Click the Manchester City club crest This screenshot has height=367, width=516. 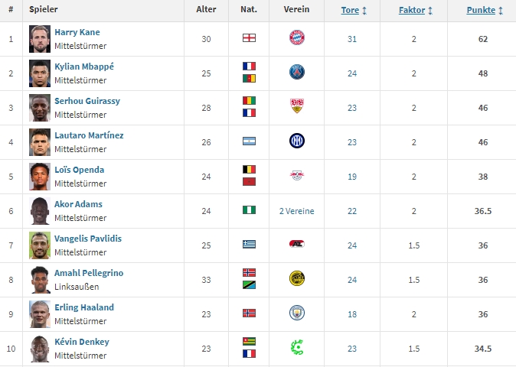(x=297, y=313)
